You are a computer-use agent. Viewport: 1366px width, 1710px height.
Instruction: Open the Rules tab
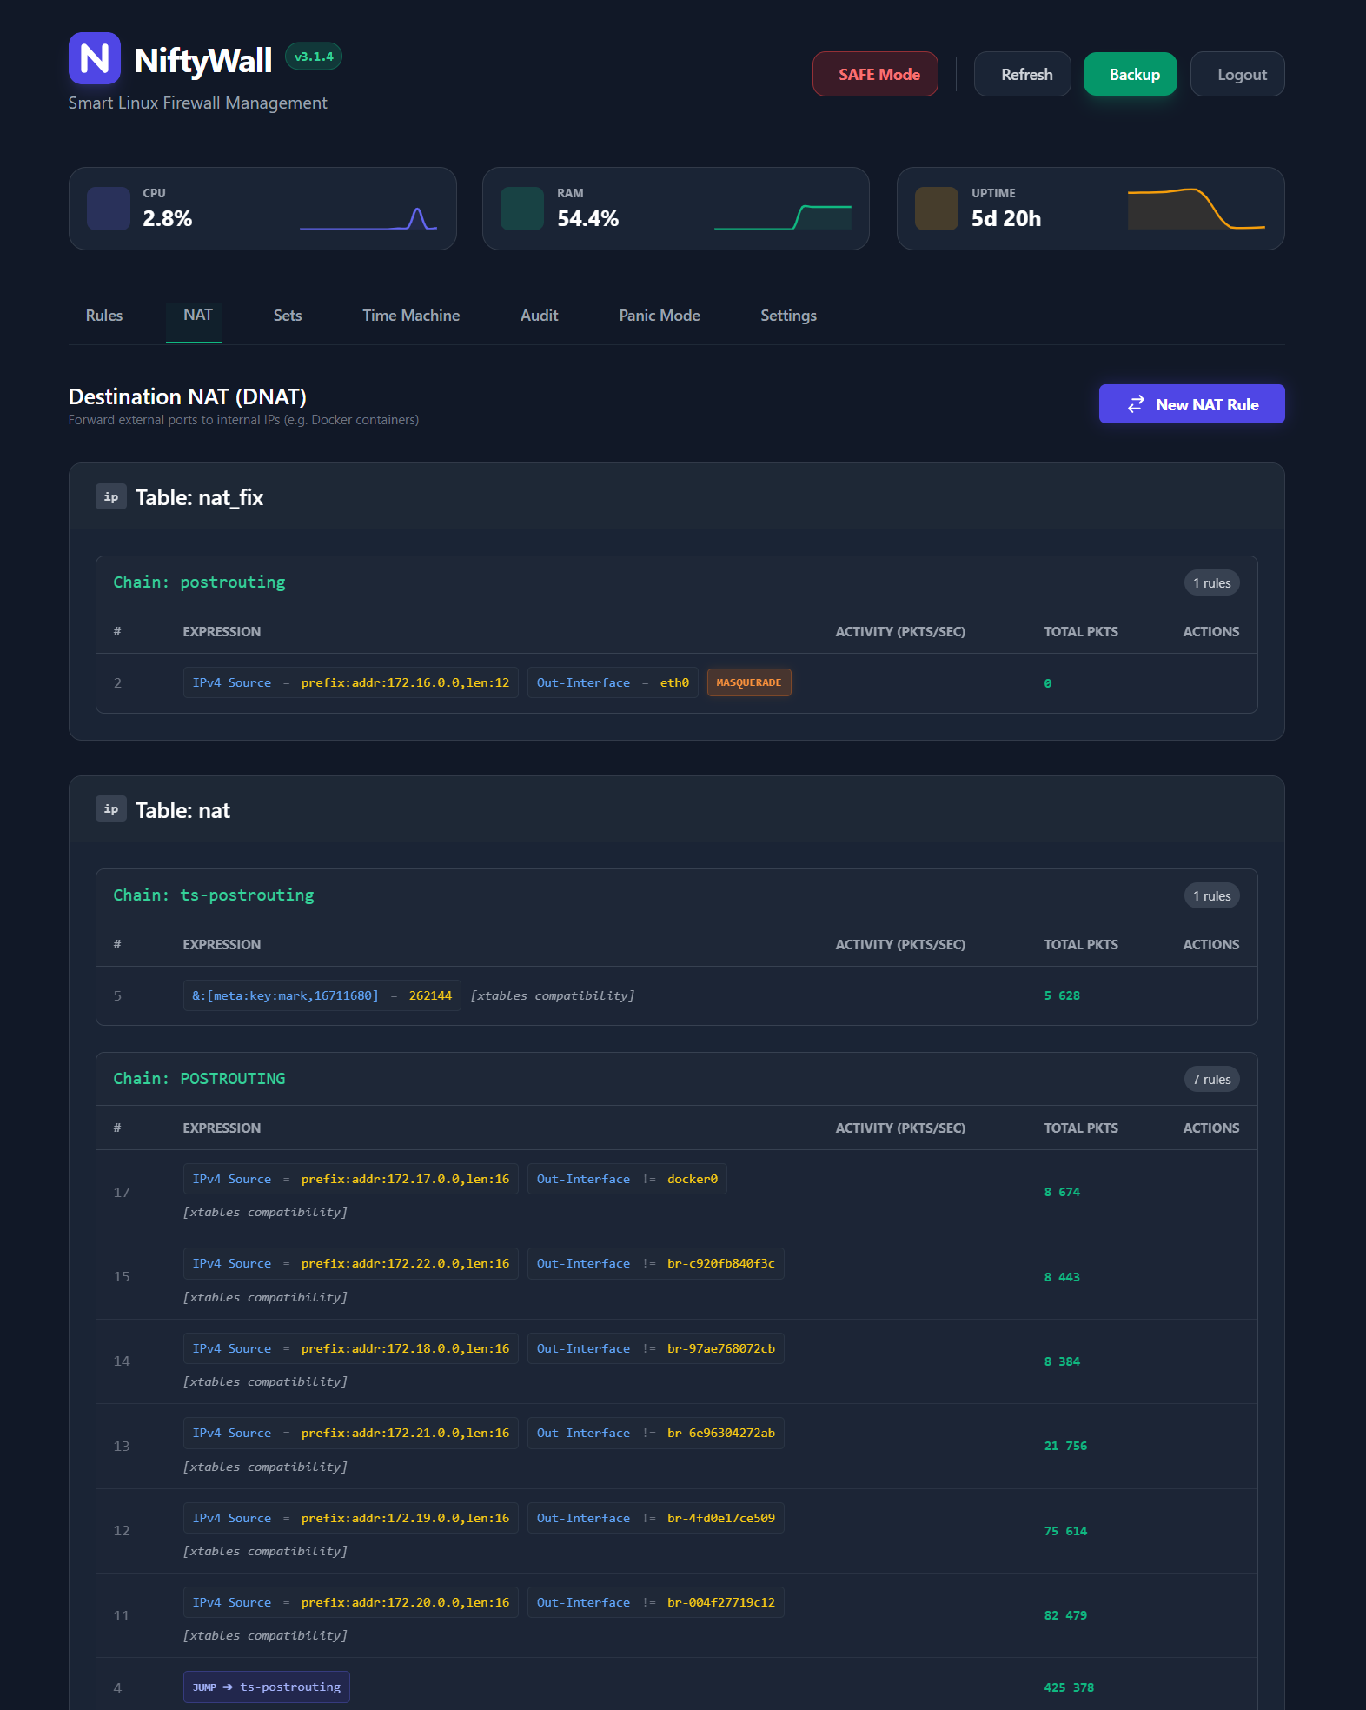104,316
